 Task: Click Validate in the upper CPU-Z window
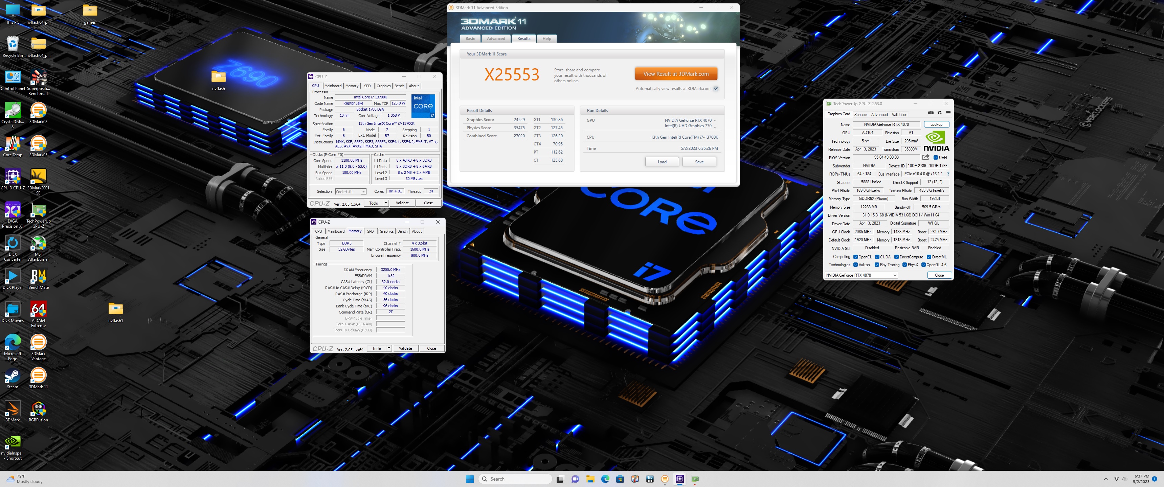tap(402, 203)
